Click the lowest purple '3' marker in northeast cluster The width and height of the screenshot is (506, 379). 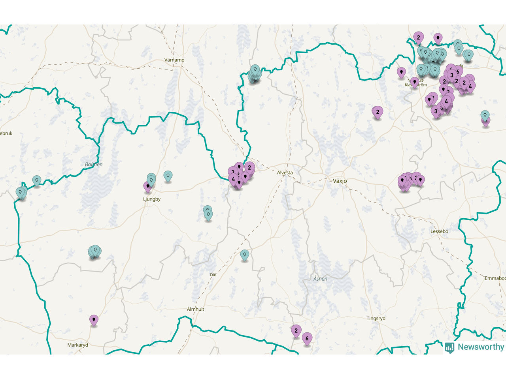436,112
